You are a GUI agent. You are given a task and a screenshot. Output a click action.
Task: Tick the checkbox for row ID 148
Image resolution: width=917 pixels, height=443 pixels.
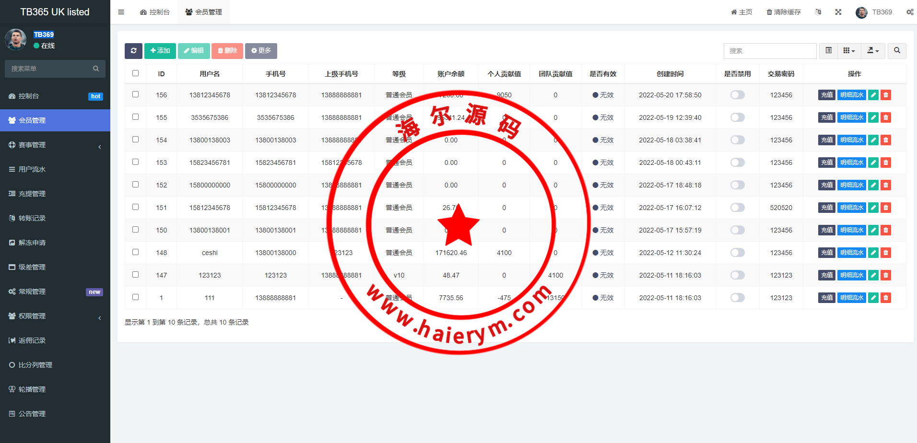click(135, 252)
